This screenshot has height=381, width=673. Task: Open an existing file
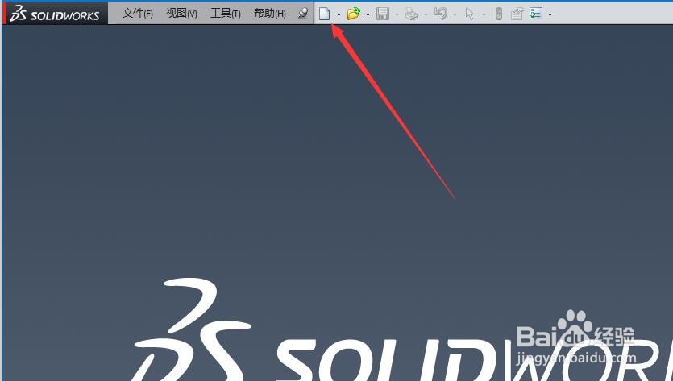[353, 14]
